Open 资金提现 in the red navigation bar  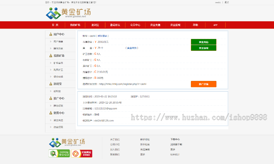click(x=175, y=25)
